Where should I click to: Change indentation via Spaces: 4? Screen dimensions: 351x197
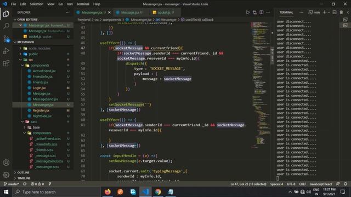(x=276, y=184)
